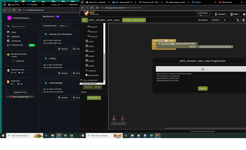This screenshot has width=246, height=150.
Task: Dismiss the compile error dialog
Action: pos(203,88)
